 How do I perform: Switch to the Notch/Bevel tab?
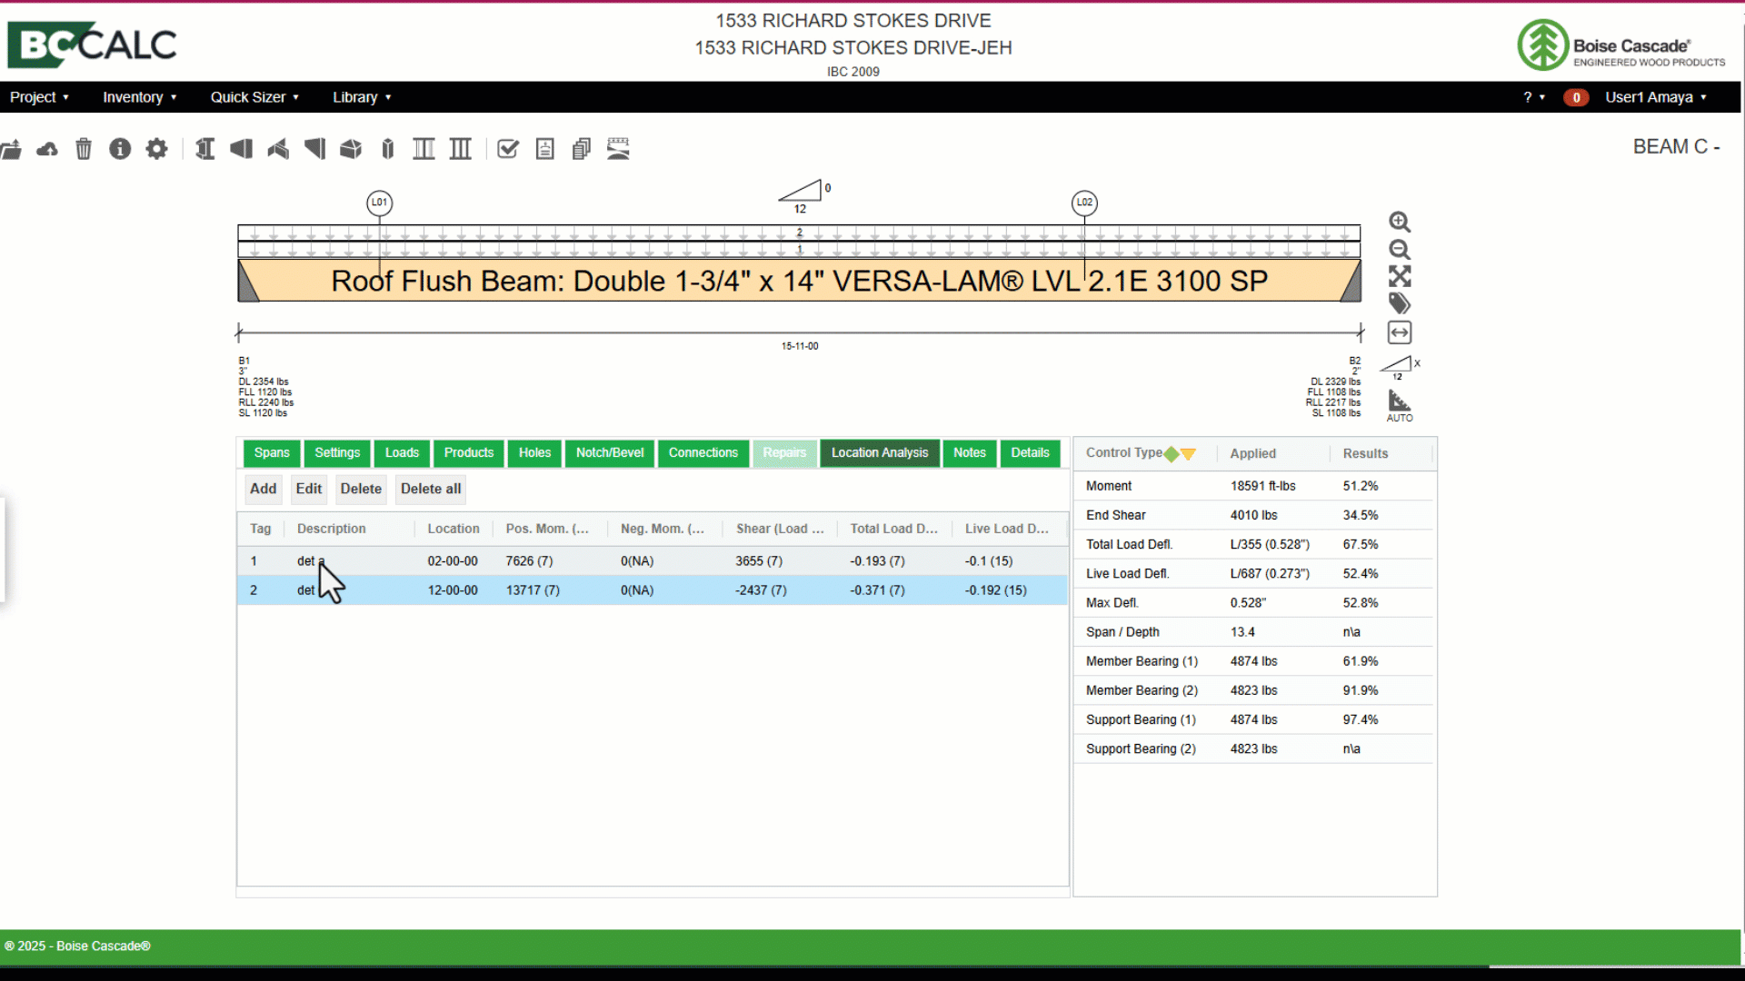click(610, 452)
